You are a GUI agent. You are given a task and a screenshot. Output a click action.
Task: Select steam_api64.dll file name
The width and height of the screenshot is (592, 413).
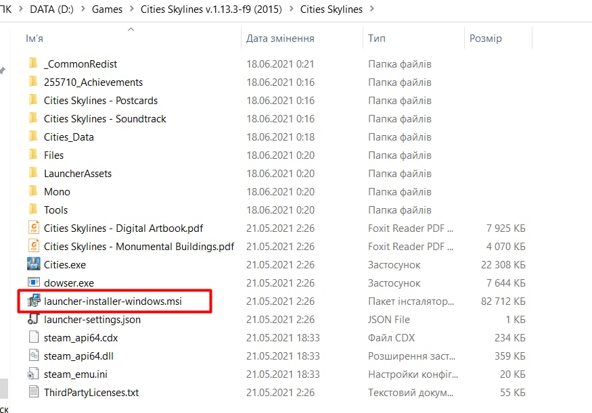tap(78, 356)
